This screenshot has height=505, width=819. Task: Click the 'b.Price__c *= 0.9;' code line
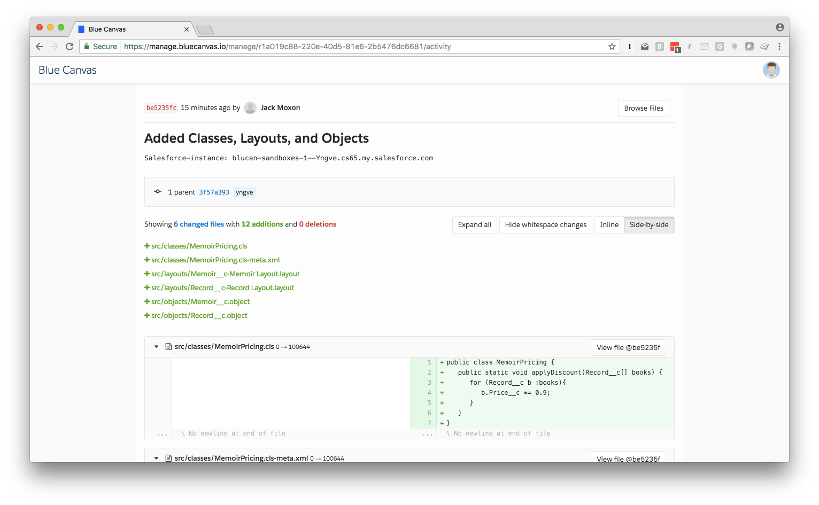click(x=515, y=393)
